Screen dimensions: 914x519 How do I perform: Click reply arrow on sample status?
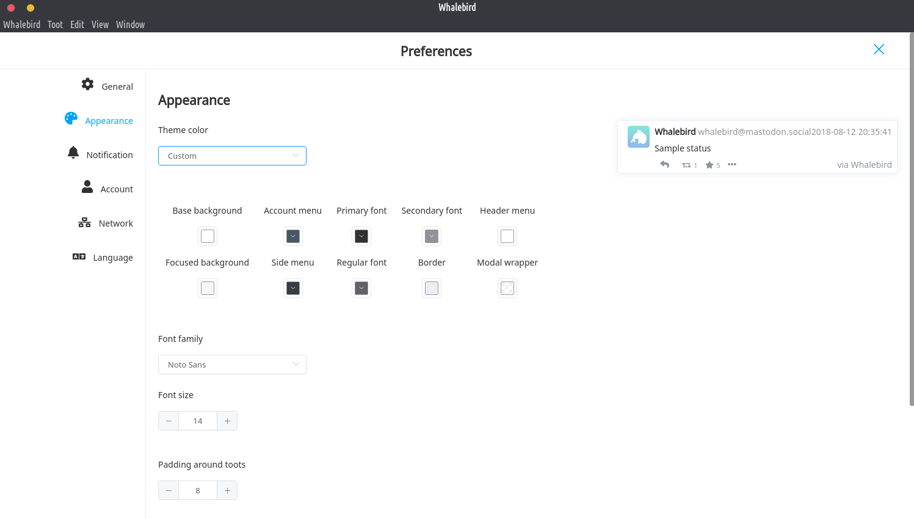click(x=665, y=165)
